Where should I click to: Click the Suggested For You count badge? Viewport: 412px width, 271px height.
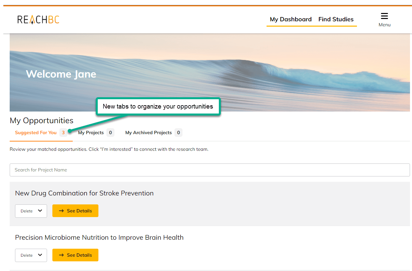tap(63, 133)
